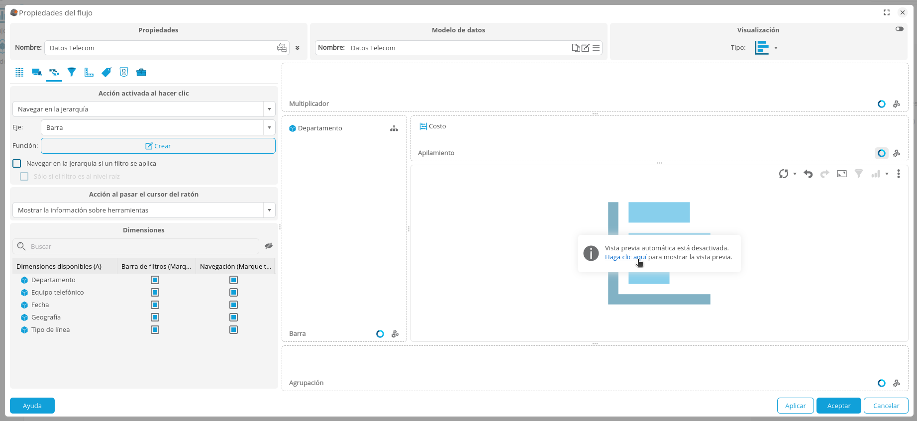Click the settings gears icon in Multiplicador
917x421 pixels.
click(897, 104)
